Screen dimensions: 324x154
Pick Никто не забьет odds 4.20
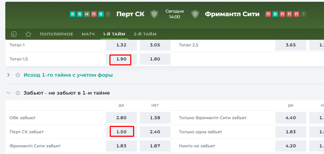[291, 146]
